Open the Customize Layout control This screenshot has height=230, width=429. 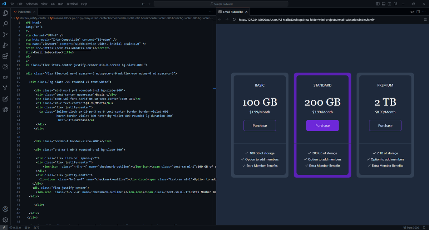point(395,4)
